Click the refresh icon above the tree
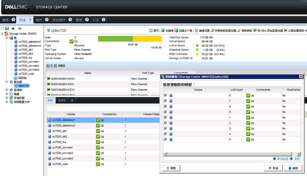Screen dimensions: 307x176 pos(2,28)
